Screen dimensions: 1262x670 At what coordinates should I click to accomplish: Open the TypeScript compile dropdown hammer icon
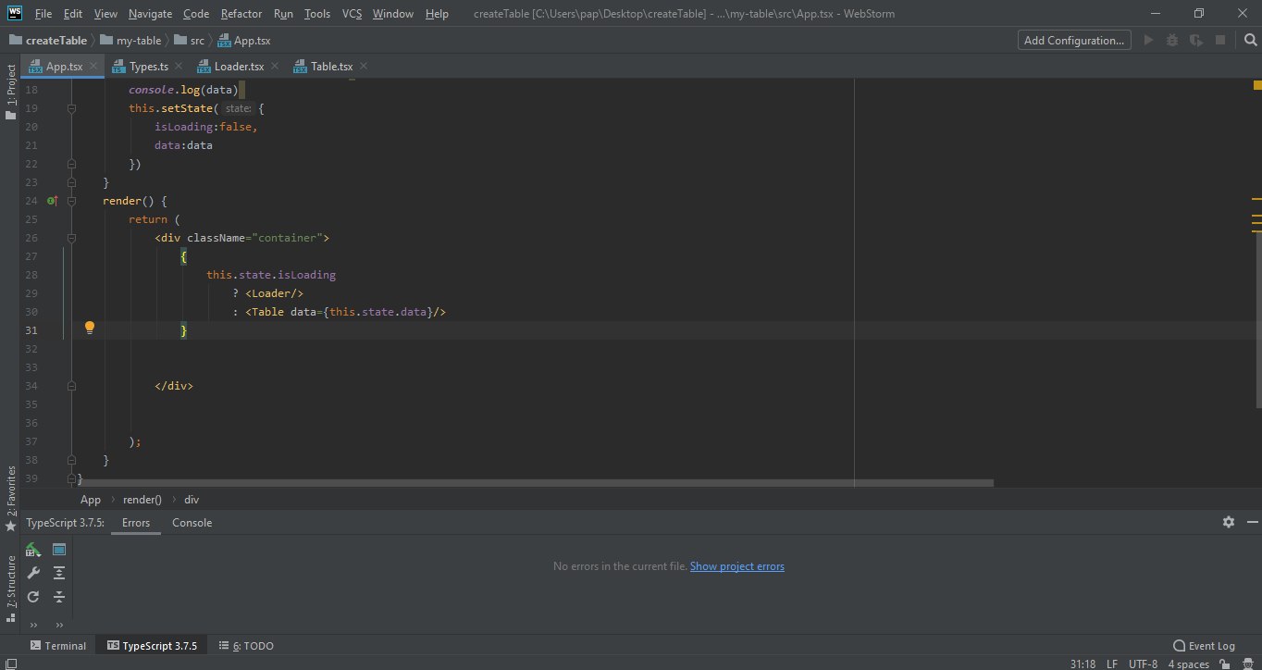33,549
